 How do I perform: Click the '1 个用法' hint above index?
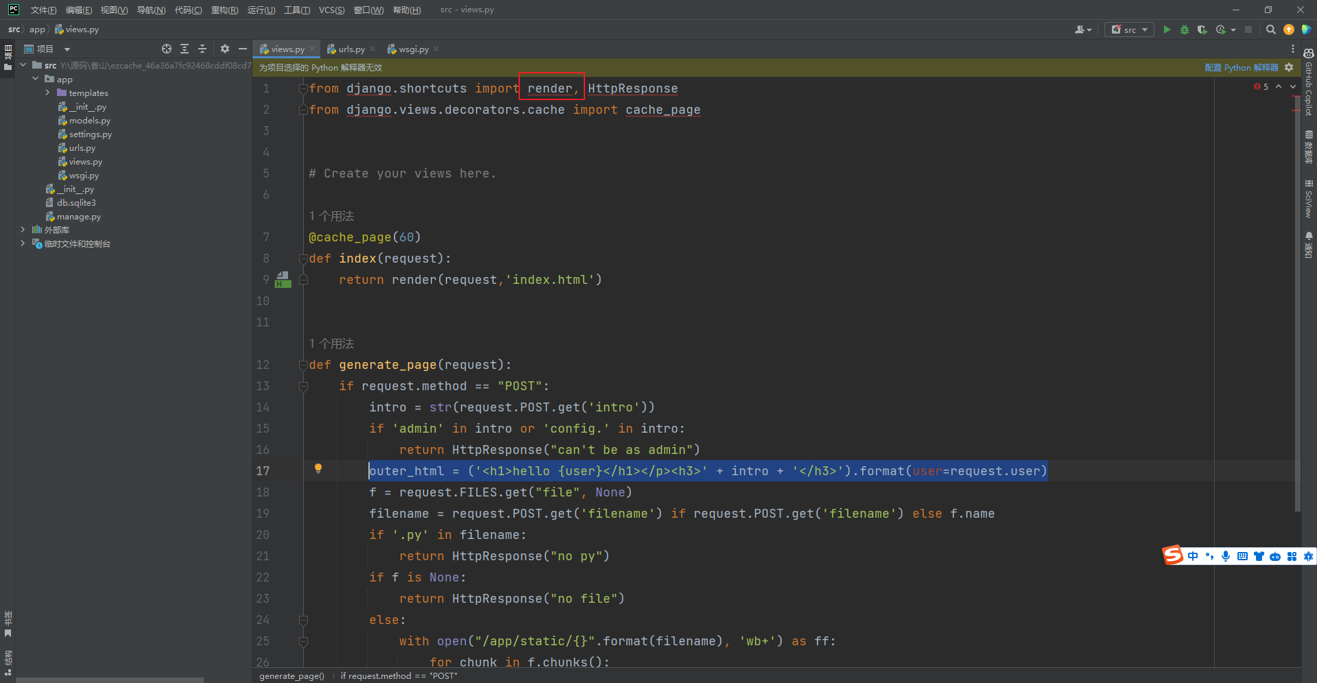pyautogui.click(x=331, y=216)
